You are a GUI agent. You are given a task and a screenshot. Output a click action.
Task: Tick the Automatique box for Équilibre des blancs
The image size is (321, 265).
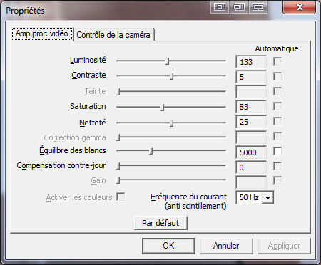277,151
